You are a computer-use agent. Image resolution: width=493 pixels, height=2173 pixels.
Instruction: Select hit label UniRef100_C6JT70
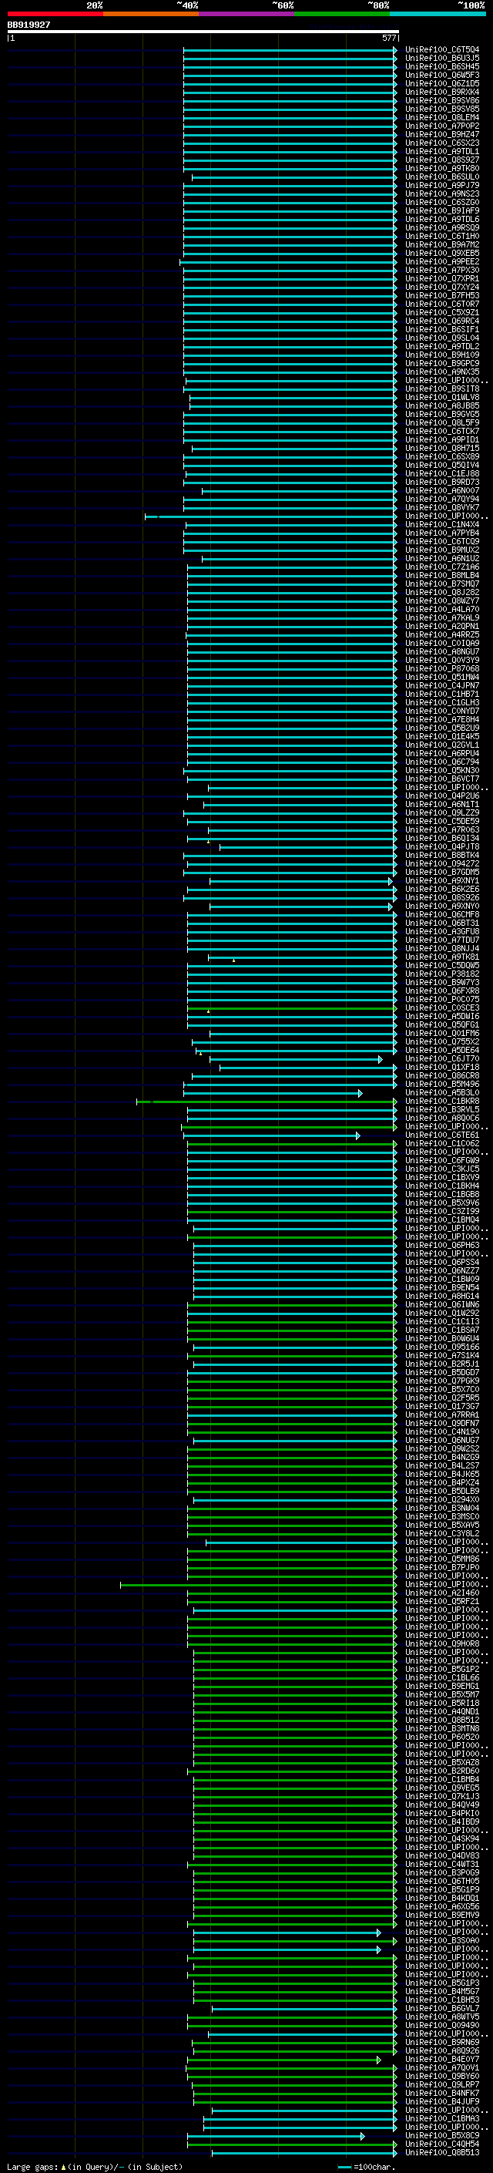pyautogui.click(x=442, y=1058)
